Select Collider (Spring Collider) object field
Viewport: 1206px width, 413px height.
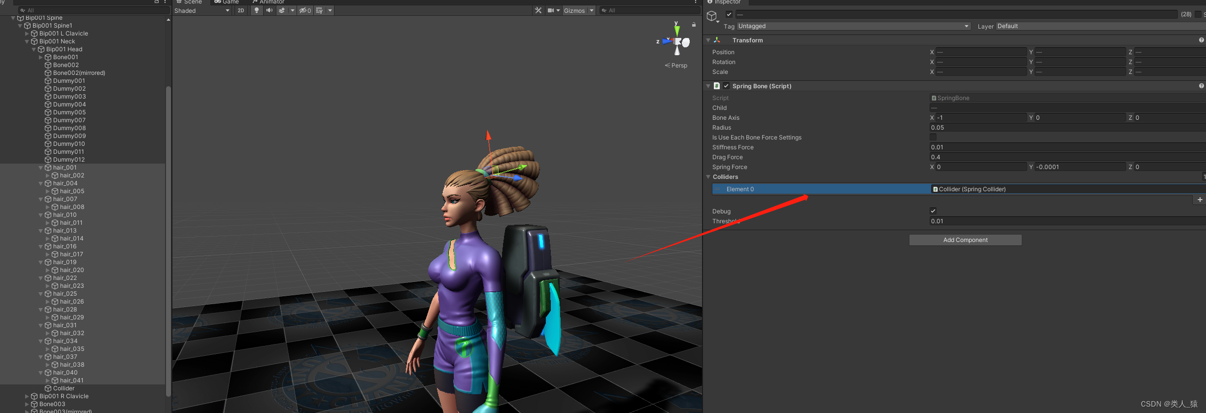(x=1068, y=189)
